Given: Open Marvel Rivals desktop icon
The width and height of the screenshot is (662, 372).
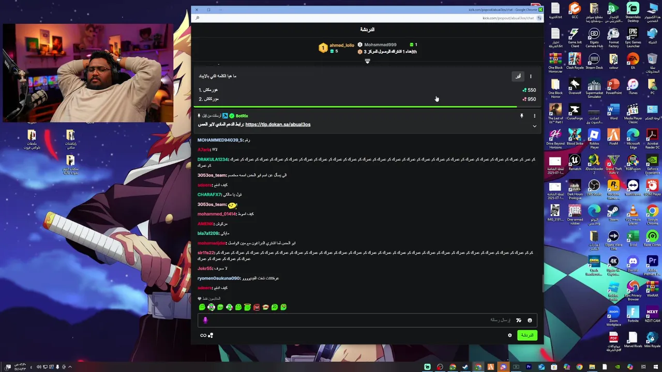Looking at the screenshot, I should [x=633, y=340].
